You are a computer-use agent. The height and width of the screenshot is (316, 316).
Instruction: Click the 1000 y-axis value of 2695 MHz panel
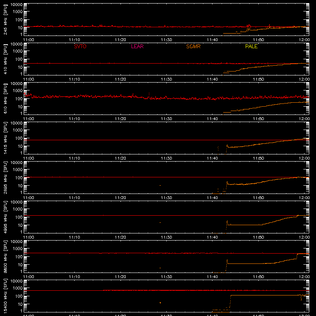[18, 170]
